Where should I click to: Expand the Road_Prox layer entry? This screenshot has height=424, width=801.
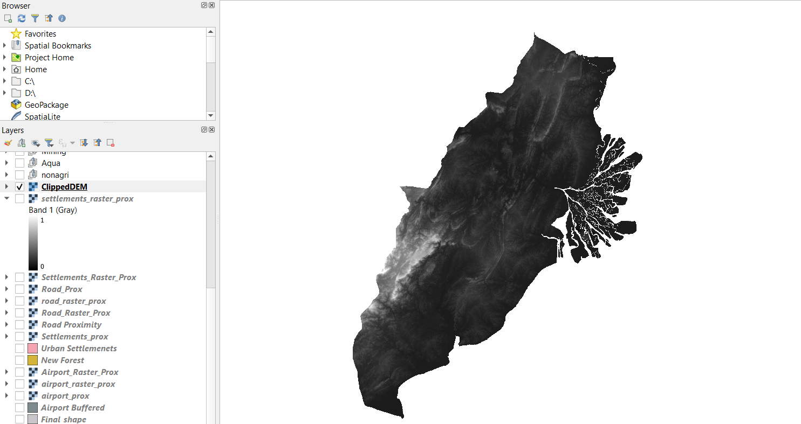6,289
